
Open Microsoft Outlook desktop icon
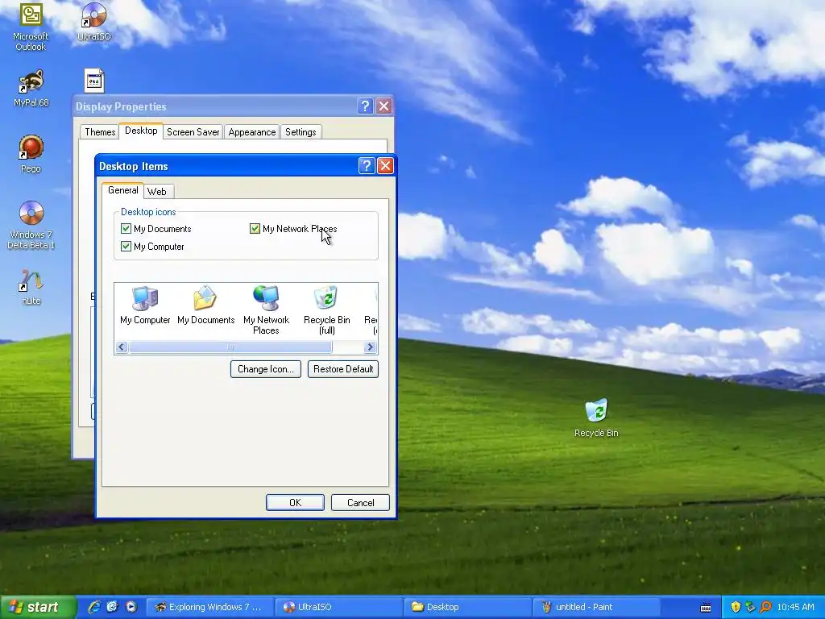pyautogui.click(x=31, y=27)
